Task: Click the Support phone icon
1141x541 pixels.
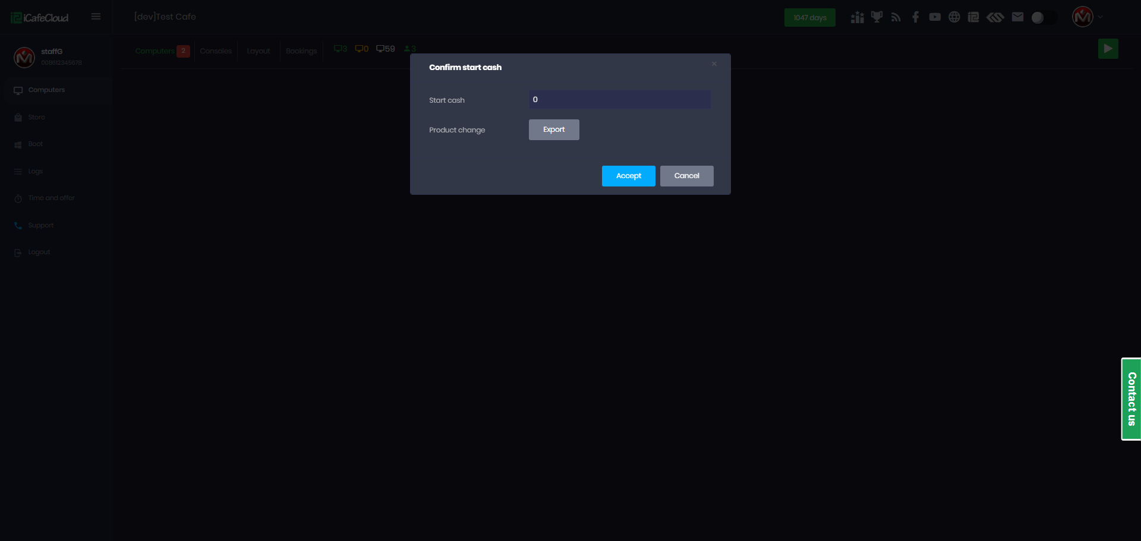Action: pyautogui.click(x=18, y=226)
